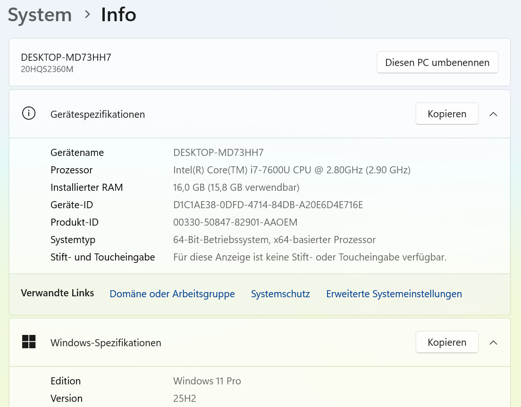Open Domäne oder Arbeitsgruppe link
521x407 pixels.
click(x=172, y=294)
